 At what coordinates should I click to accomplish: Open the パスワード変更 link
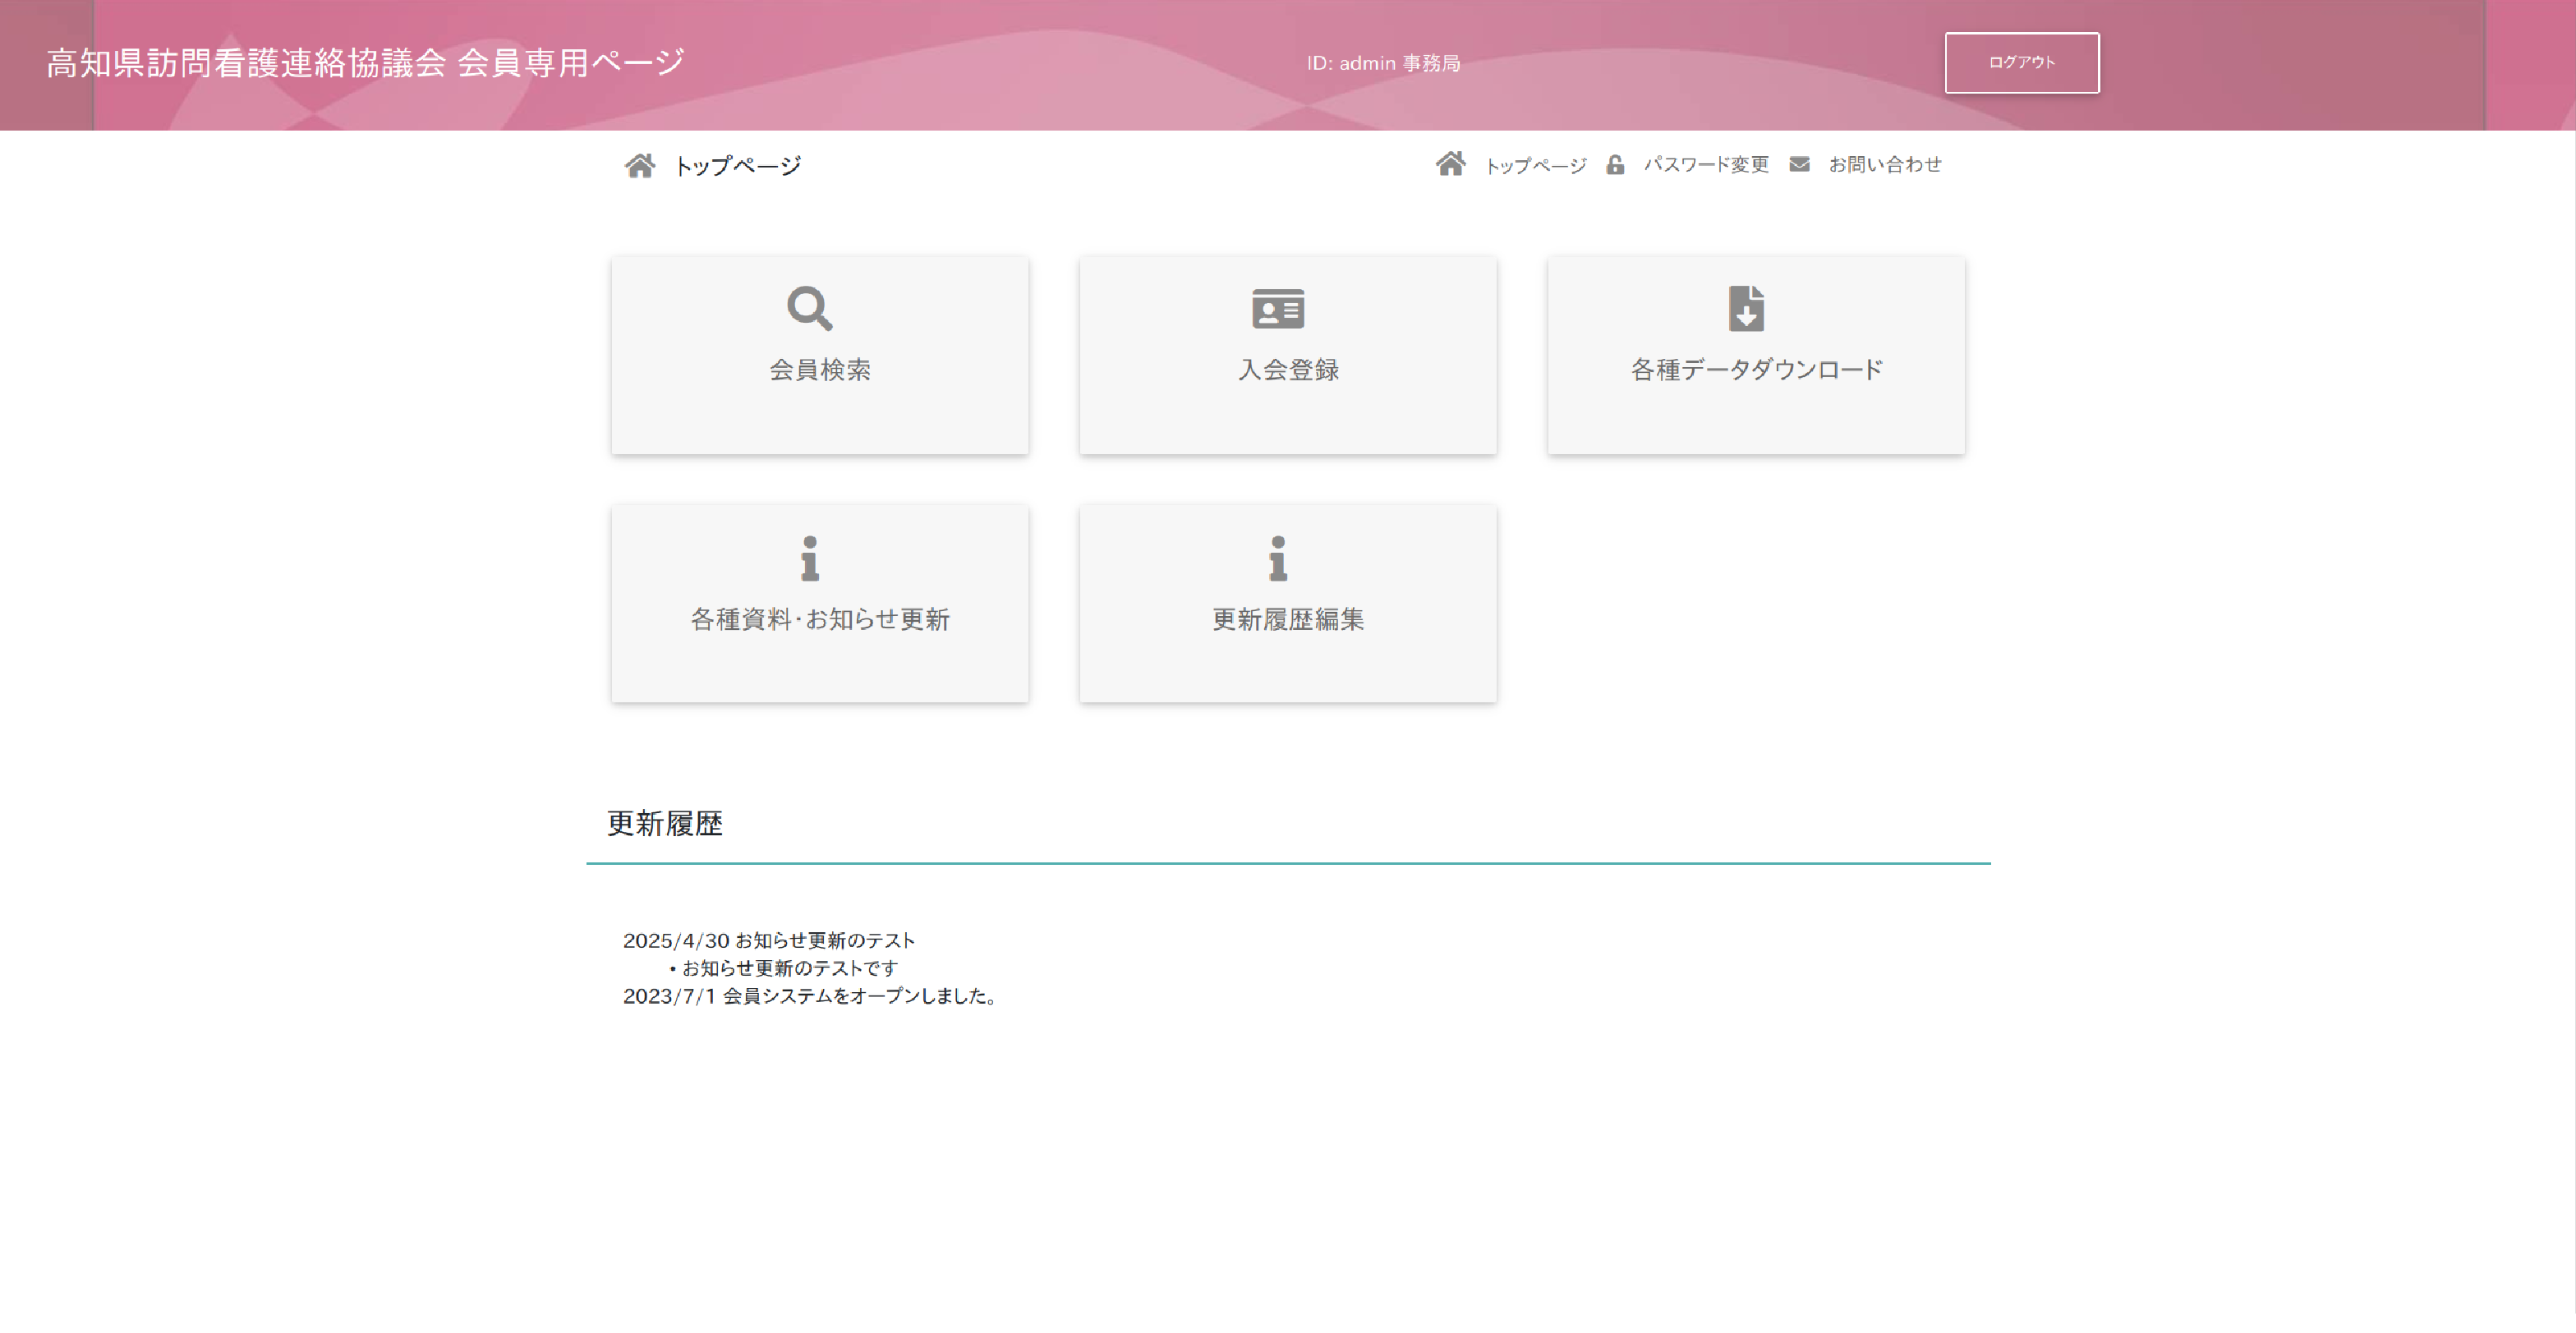[x=1706, y=164]
